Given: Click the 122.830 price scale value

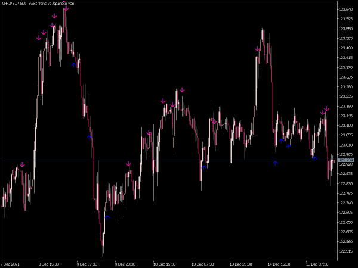Looking at the screenshot, I should 345,183.
